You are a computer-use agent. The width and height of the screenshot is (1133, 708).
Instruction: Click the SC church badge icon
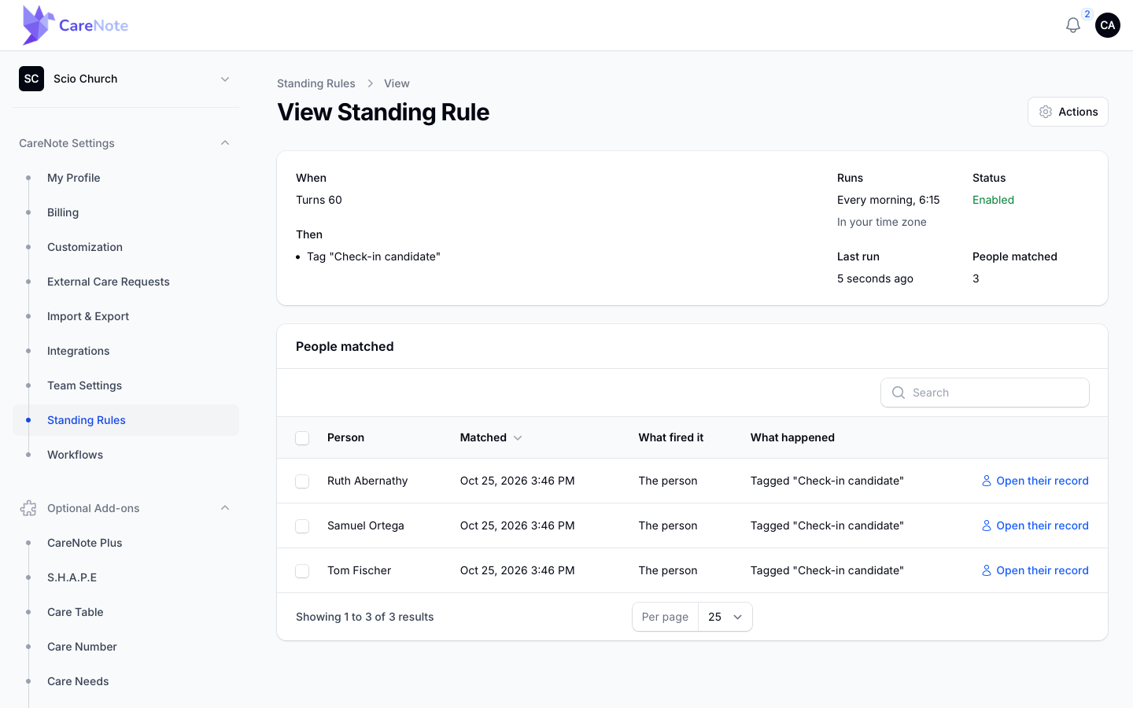coord(31,79)
